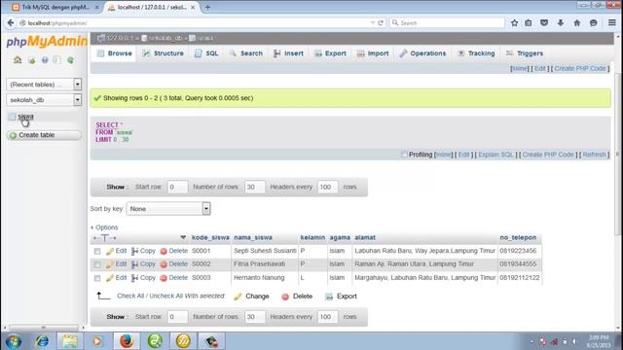Reload navigation frame green icon

pyautogui.click(x=70, y=60)
